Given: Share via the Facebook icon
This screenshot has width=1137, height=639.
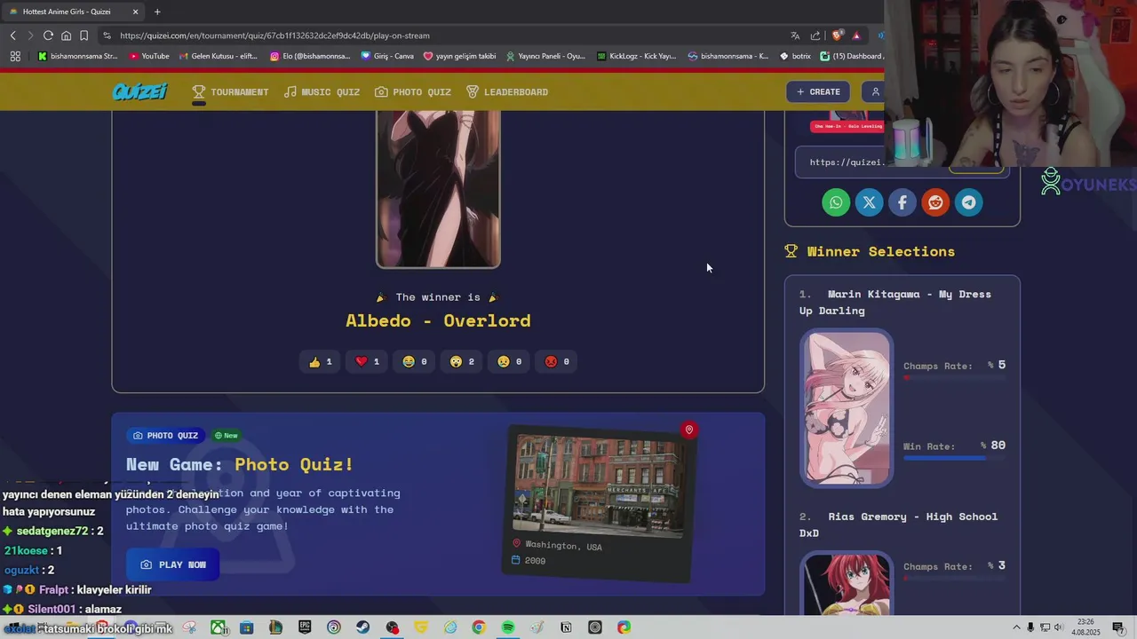Looking at the screenshot, I should coord(902,202).
